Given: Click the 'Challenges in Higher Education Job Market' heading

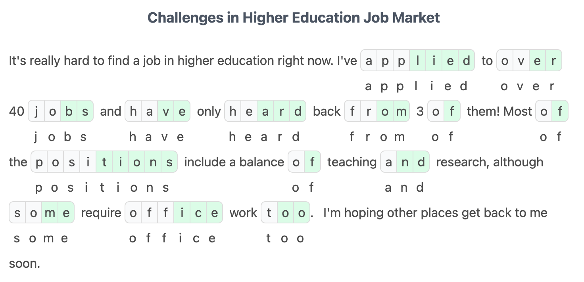Looking at the screenshot, I should pos(294,18).
